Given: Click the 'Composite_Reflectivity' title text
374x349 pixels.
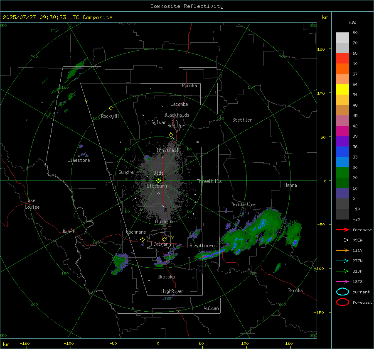Looking at the screenshot, I should [x=187, y=6].
